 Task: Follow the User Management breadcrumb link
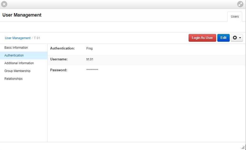pos(18,38)
